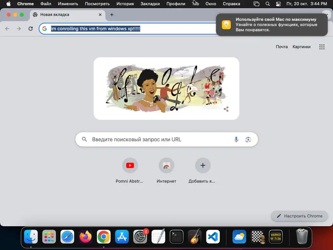This screenshot has width=333, height=250.
Task: Open GarageBand from the dock
Action: click(x=195, y=237)
